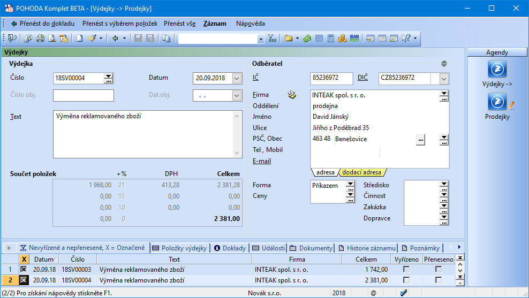Image resolution: width=529 pixels, height=298 pixels.
Task: Open print reports icon with stacked pages
Action: (28, 39)
